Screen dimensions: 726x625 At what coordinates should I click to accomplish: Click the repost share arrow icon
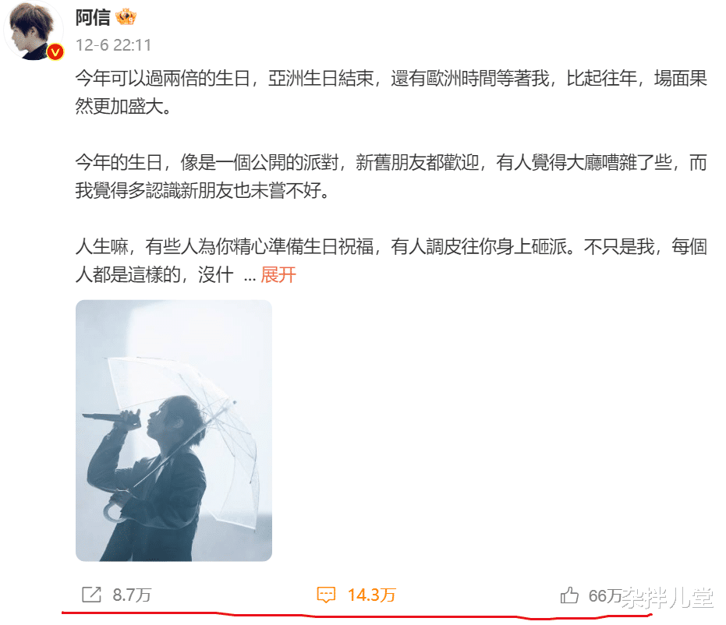(91, 595)
